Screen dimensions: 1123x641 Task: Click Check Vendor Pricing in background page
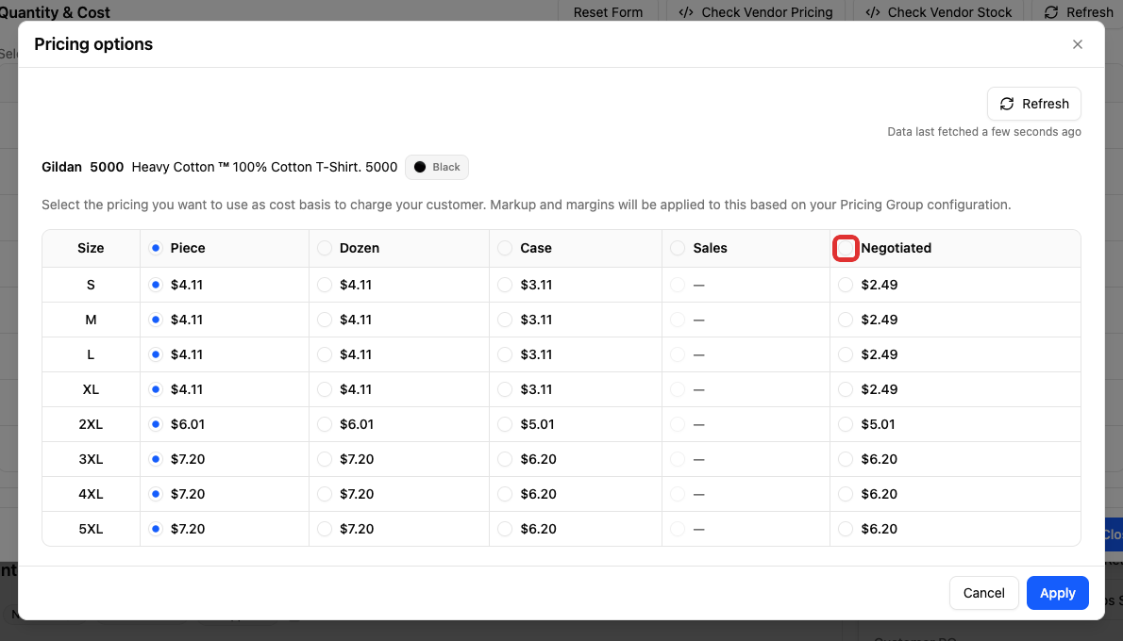(x=756, y=12)
